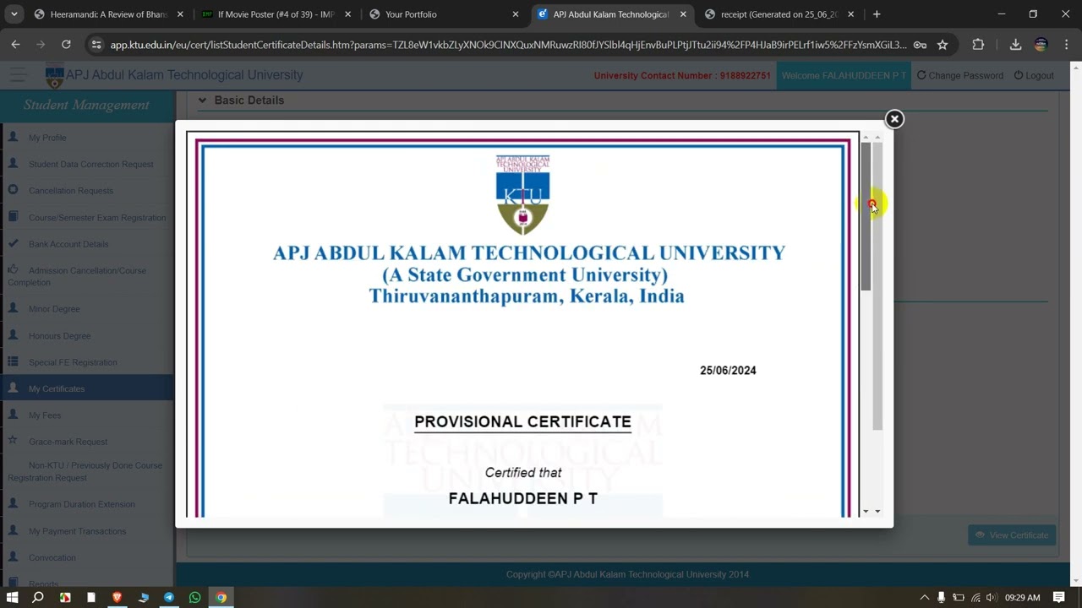Image resolution: width=1082 pixels, height=608 pixels.
Task: Go to Cancellation Requests
Action: click(x=71, y=191)
